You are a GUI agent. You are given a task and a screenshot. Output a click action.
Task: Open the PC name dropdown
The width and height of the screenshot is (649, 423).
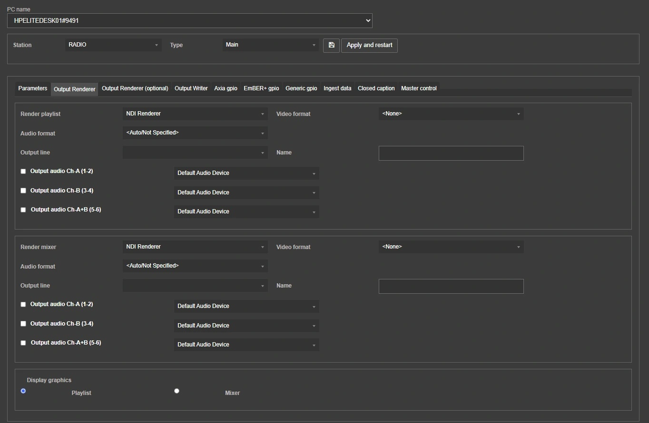(x=189, y=21)
